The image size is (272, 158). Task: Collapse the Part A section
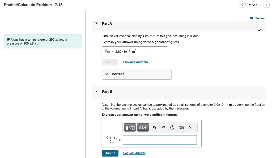point(96,23)
